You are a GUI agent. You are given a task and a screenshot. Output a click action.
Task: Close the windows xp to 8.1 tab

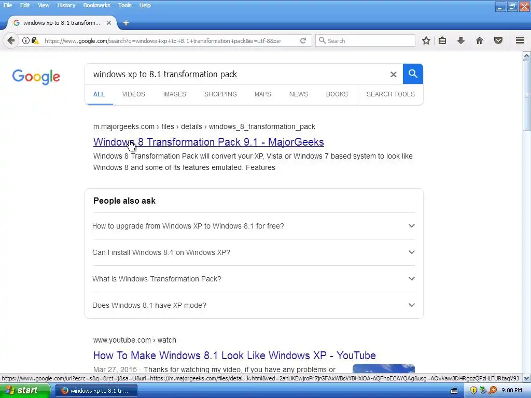click(x=109, y=23)
